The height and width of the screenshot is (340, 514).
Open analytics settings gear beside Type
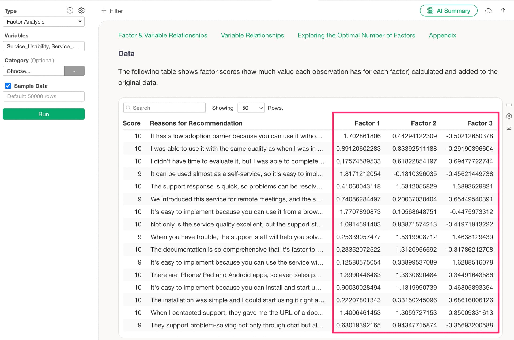coord(81,10)
